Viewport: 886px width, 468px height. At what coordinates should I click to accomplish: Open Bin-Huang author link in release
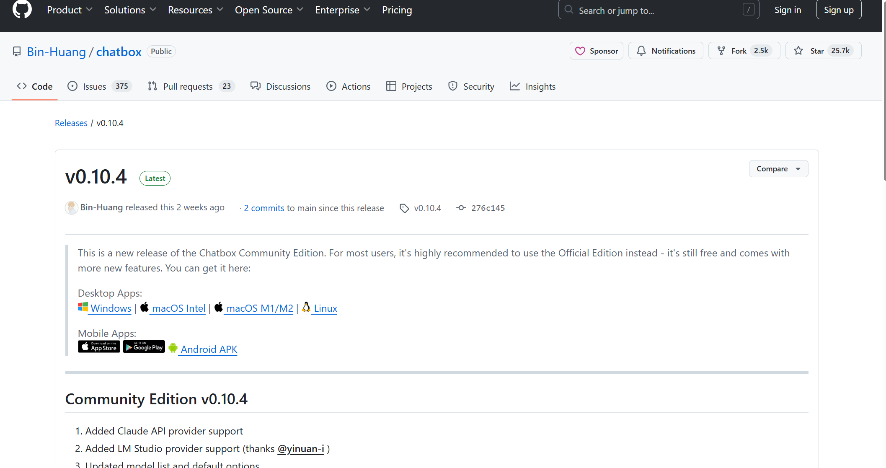[101, 207]
